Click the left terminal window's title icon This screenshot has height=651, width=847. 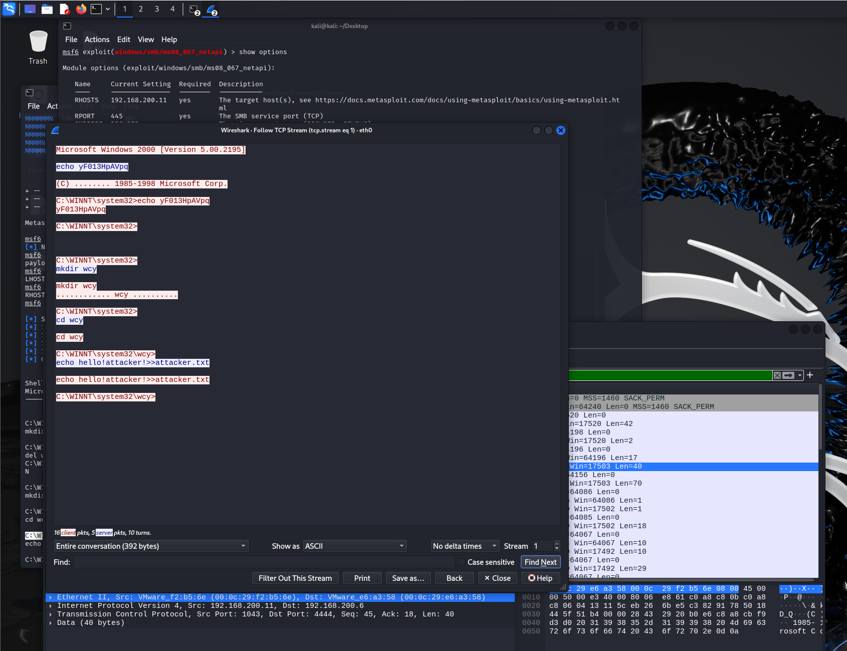[30, 93]
